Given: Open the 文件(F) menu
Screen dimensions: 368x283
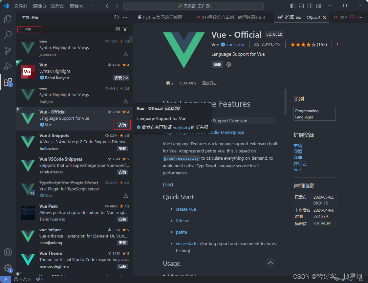Looking at the screenshot, I should pos(21,6).
